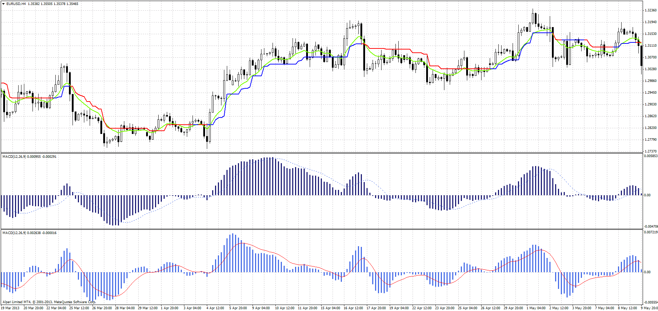Click the 28 Mar 04:00 time label
658x311 pixels.
125,308
